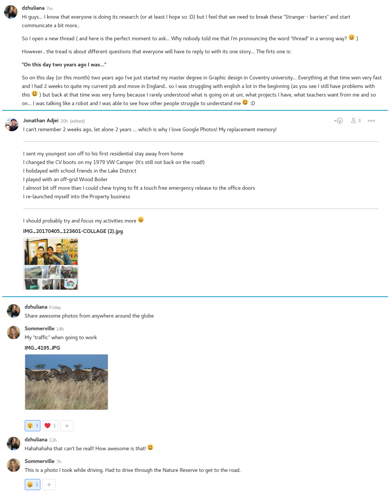Open the family collage image thumbnail
The image size is (390, 495).
(51, 264)
